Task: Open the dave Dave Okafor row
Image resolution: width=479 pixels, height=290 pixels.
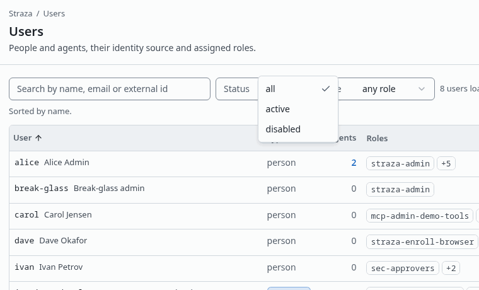Action: point(244,242)
